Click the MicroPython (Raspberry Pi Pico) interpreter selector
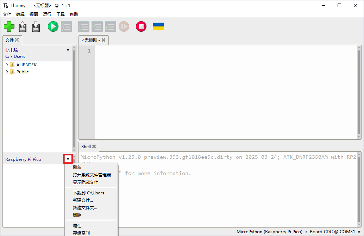Screen dimensions: 364x236 tap(269, 231)
